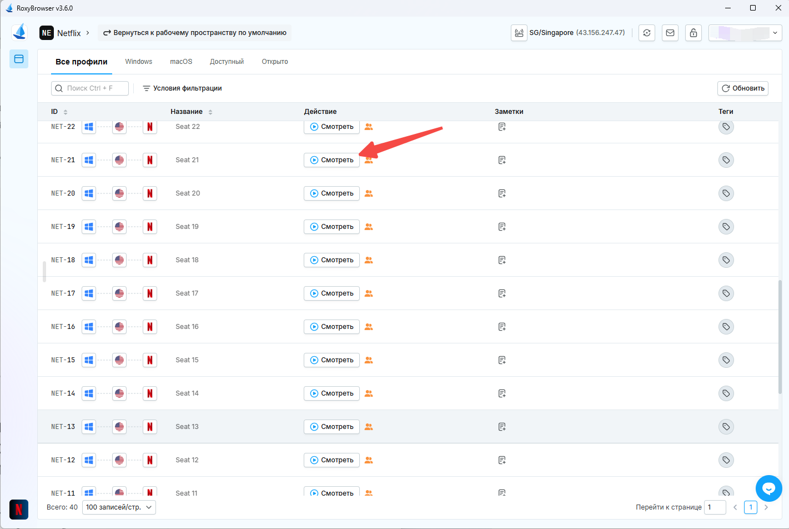The image size is (789, 529).
Task: Click the Windows icon in NET-14 row
Action: click(89, 393)
